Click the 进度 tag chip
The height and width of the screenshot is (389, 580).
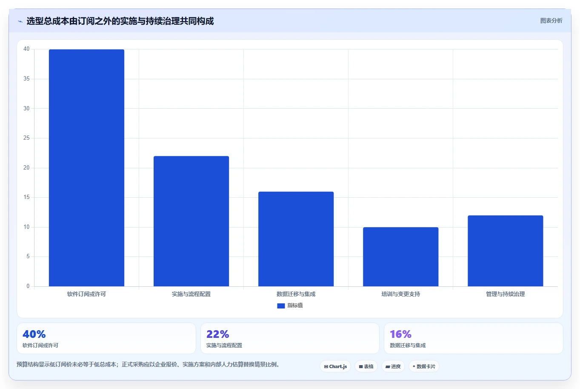coord(393,366)
